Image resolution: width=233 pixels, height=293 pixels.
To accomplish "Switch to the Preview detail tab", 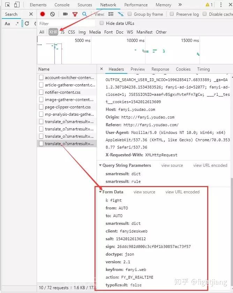I will coord(137,69).
